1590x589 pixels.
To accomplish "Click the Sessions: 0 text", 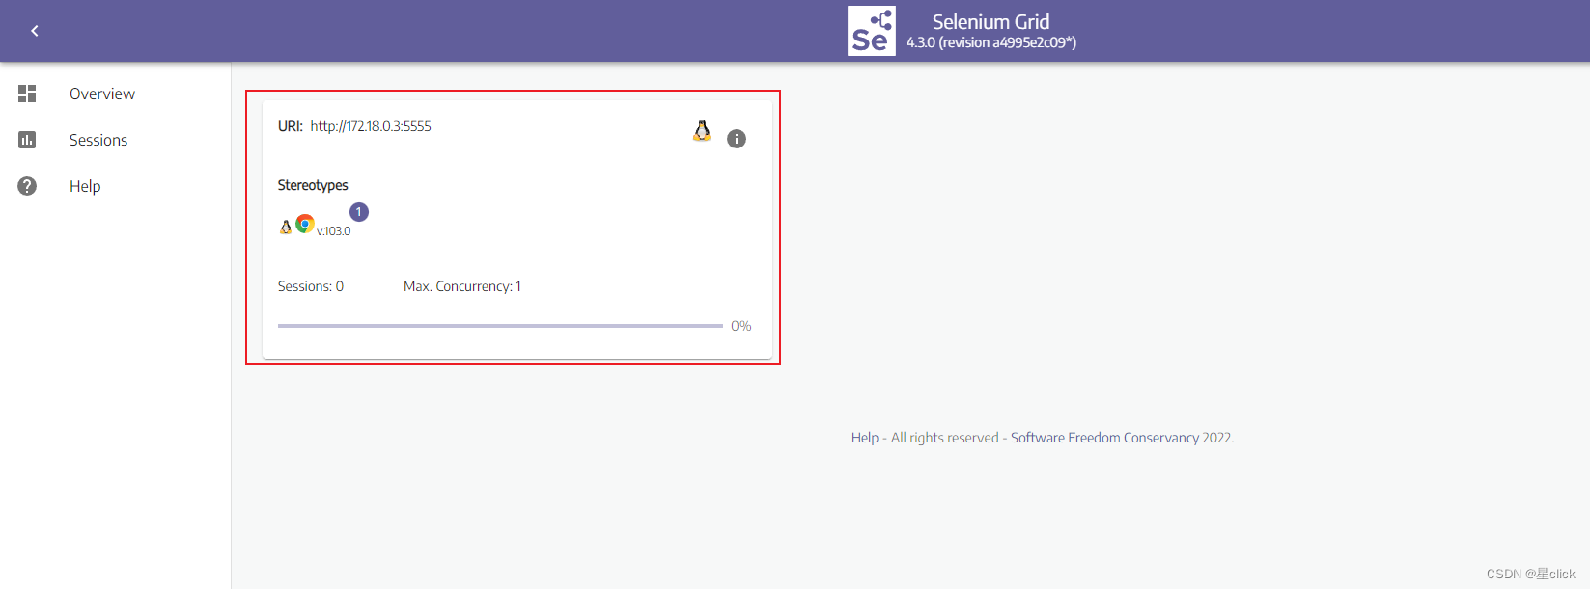I will coord(311,286).
